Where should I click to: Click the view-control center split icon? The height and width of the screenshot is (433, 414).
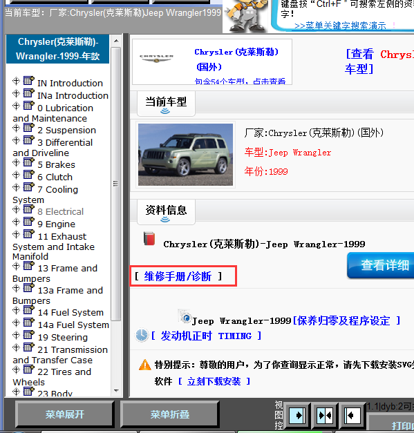pos(325,416)
